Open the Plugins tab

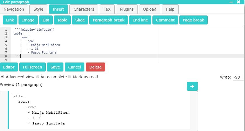click(127, 9)
